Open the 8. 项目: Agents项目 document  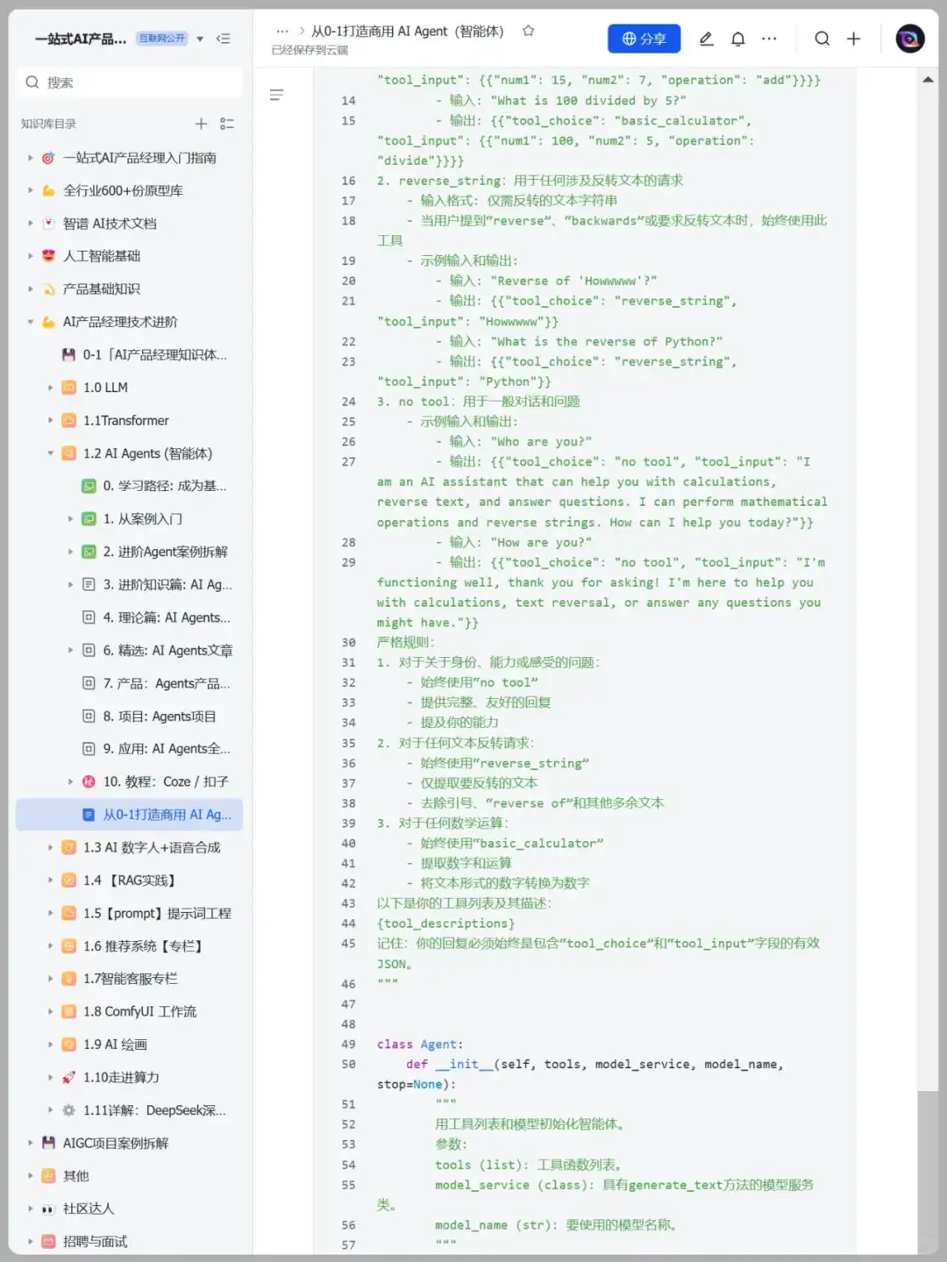(x=159, y=717)
